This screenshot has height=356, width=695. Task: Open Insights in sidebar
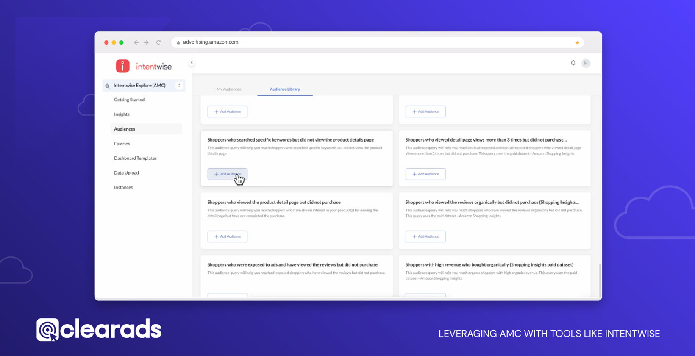click(122, 114)
